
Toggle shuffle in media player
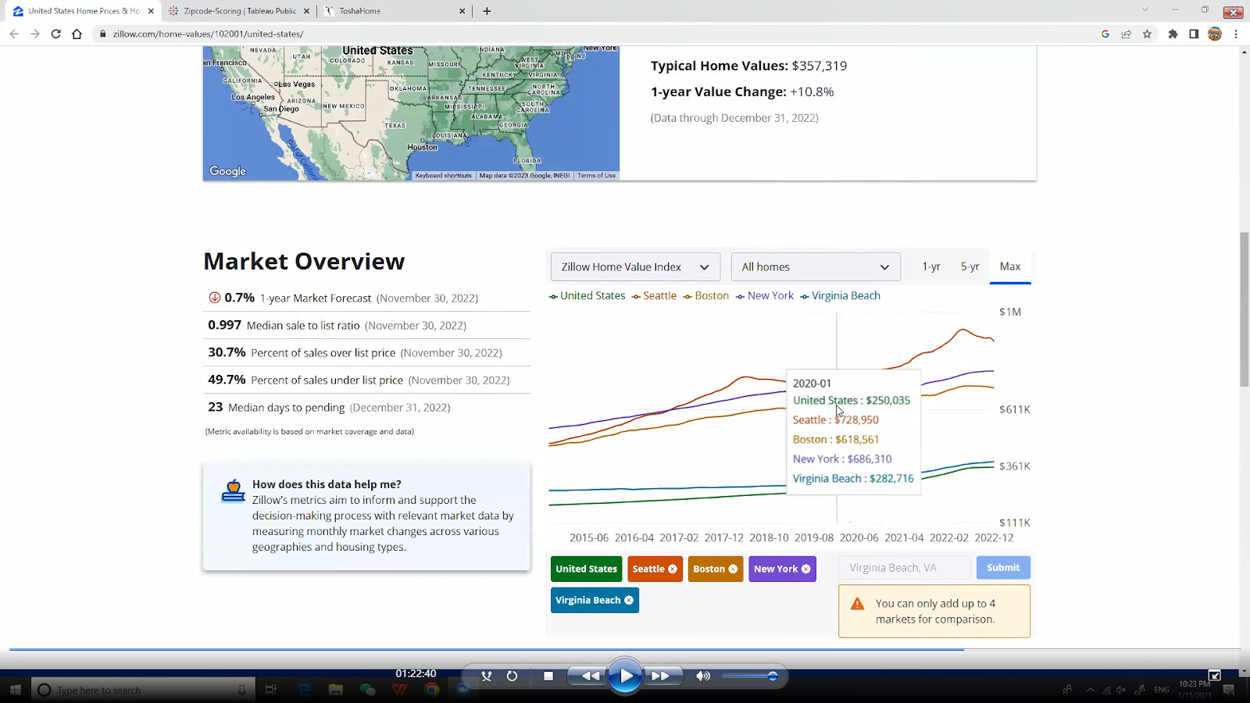pos(486,676)
